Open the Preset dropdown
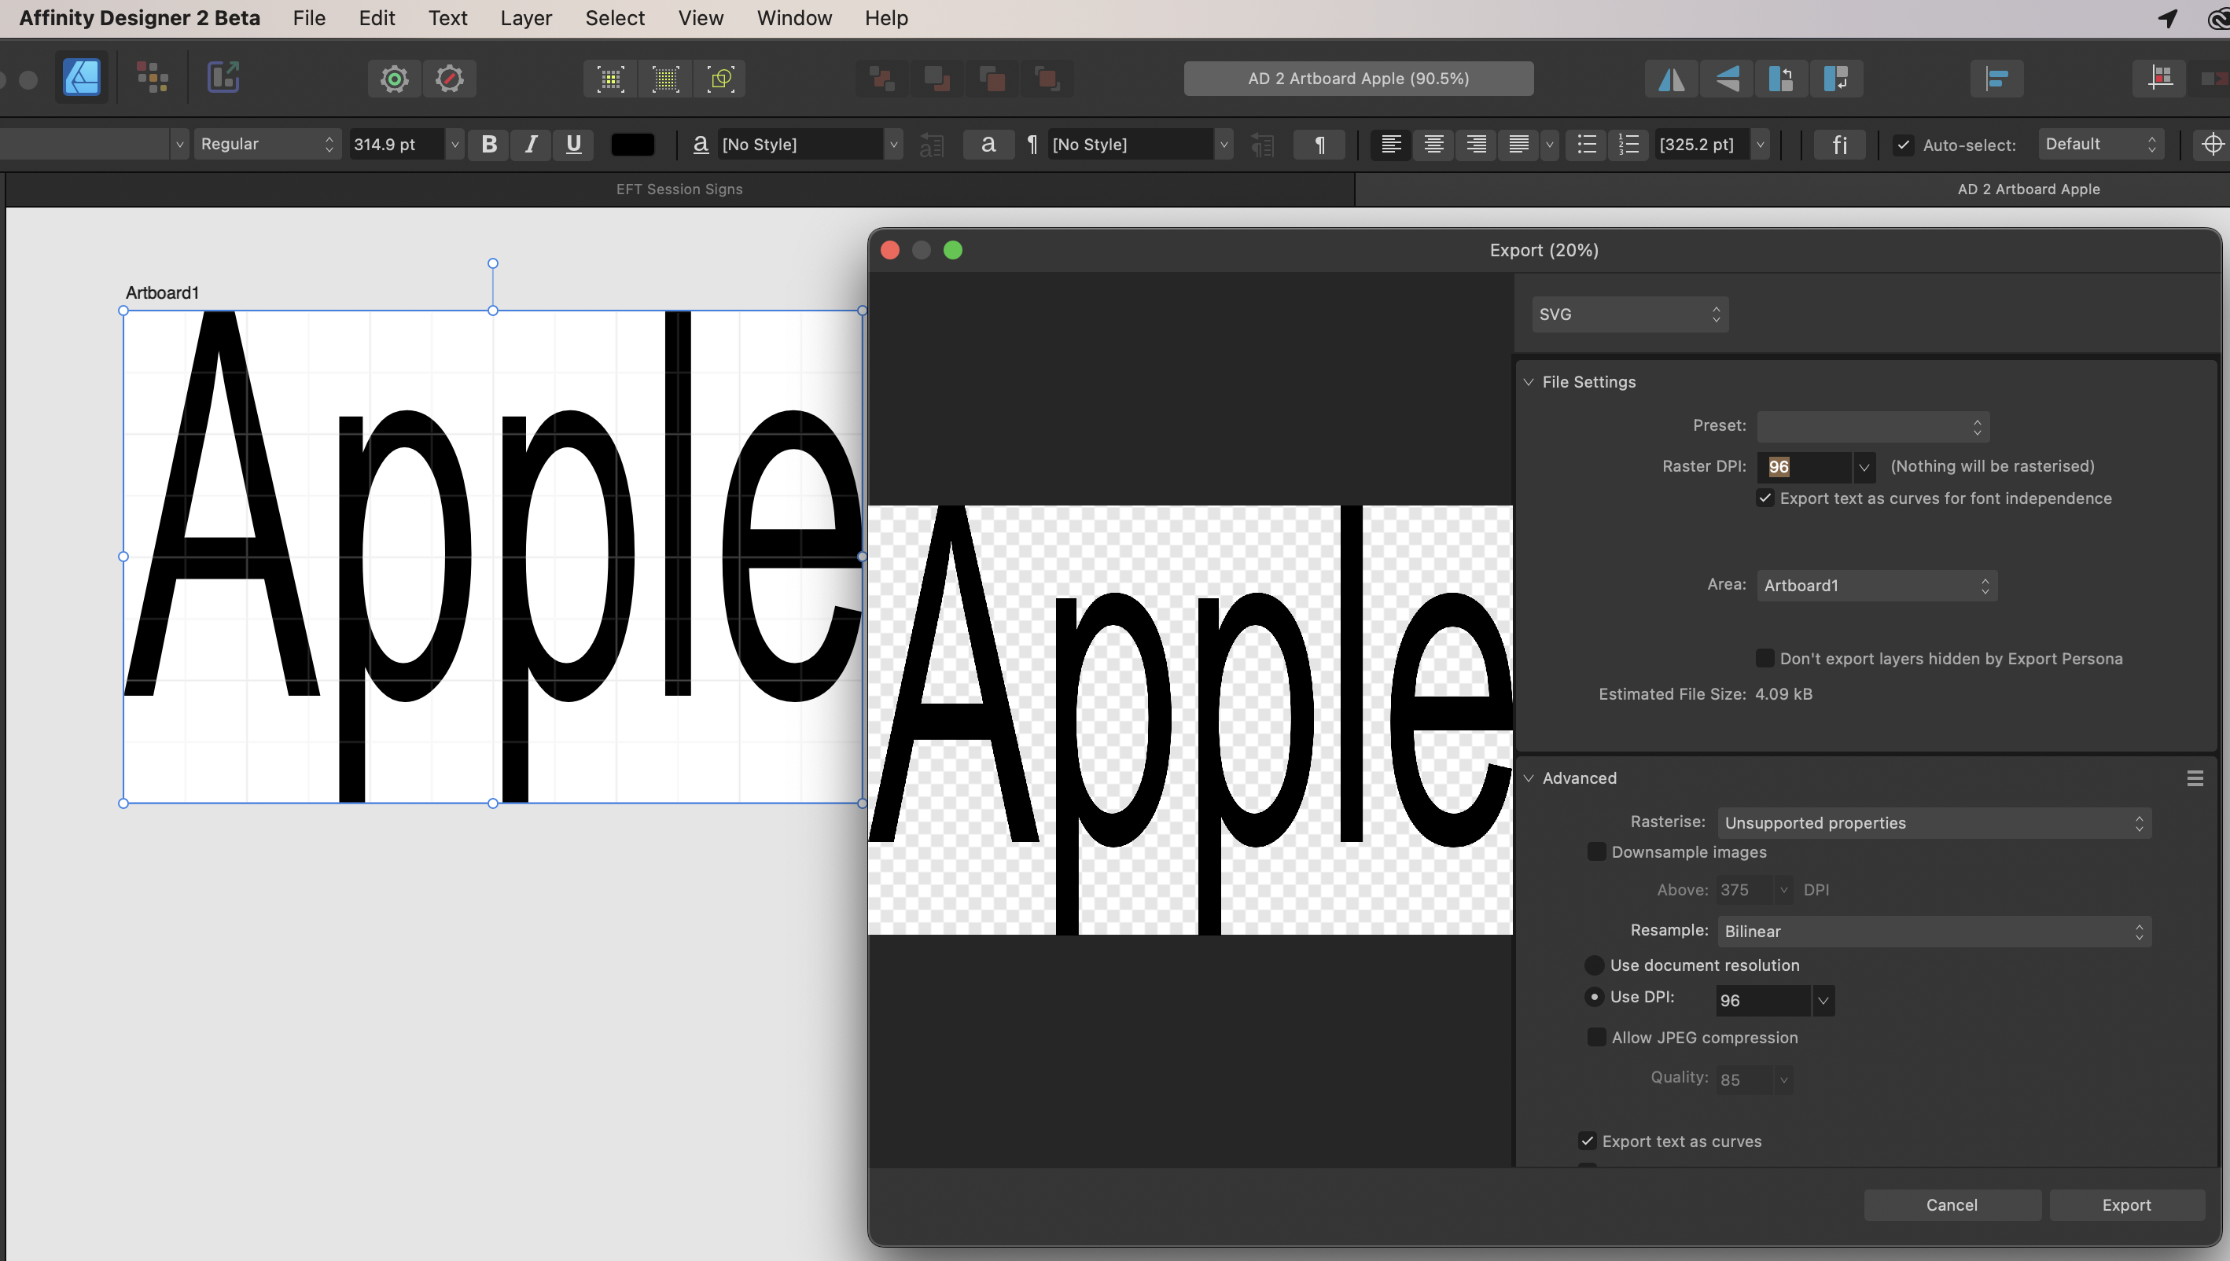This screenshot has height=1261, width=2230. (1873, 426)
